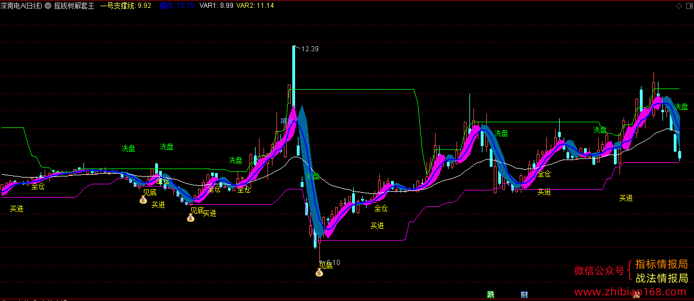Click the diamond icon in the top-right corner
694x301 pixels.
coord(678,6)
